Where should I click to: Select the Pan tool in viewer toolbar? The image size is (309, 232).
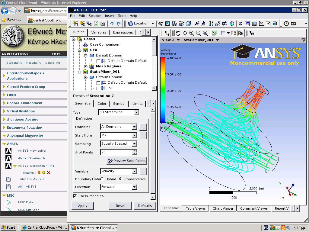[185, 33]
